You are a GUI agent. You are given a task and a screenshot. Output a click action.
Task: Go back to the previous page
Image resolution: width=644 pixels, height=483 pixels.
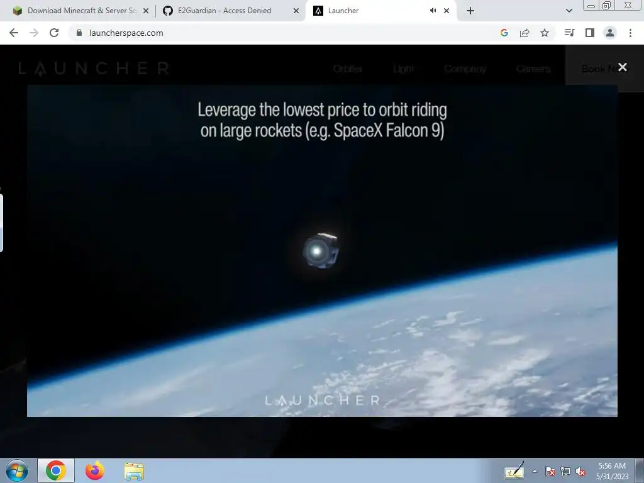pos(14,33)
